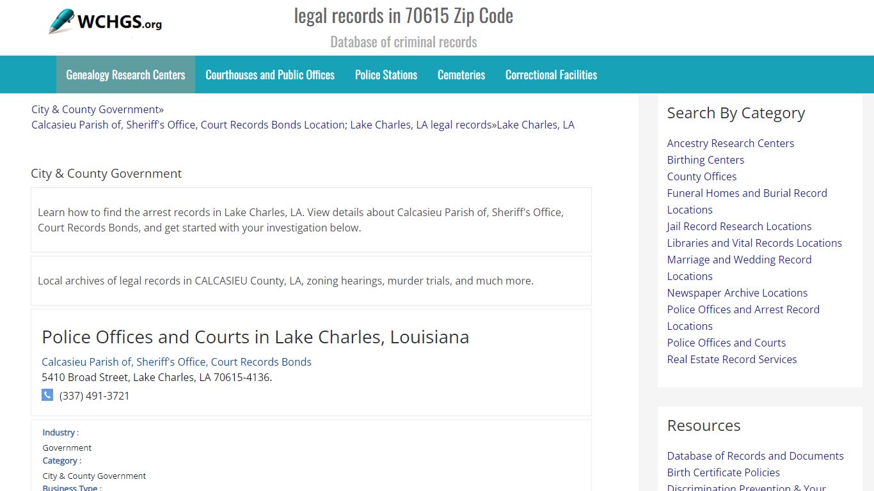Click the blue phone icon
Image resolution: width=874 pixels, height=491 pixels.
(47, 395)
